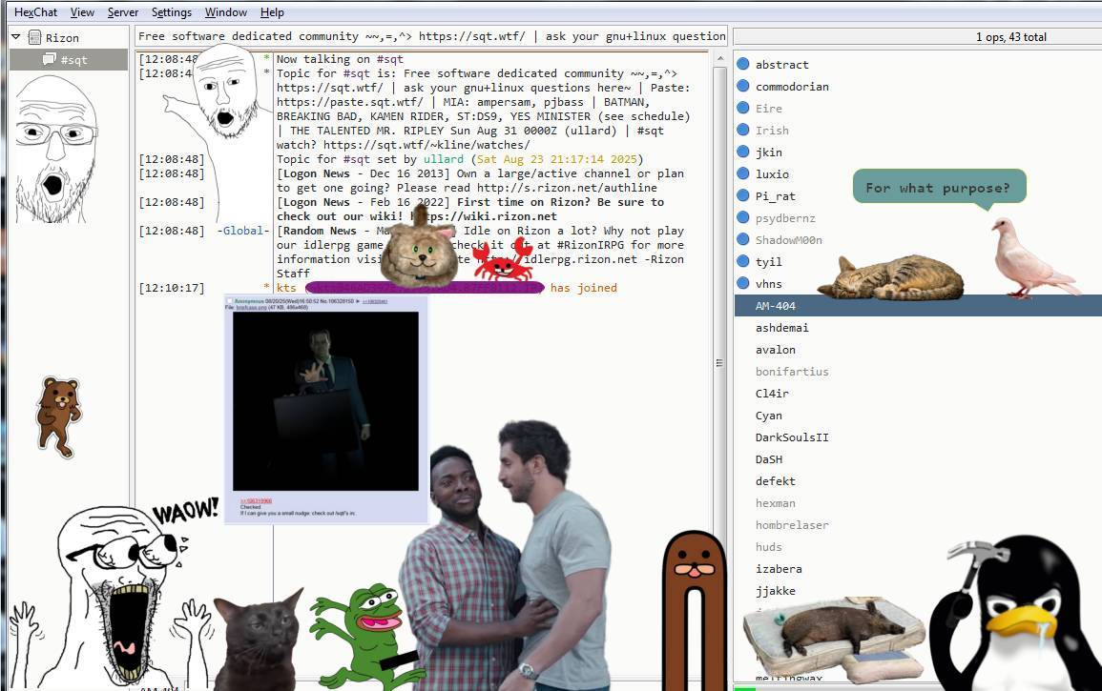This screenshot has width=1102, height=691.
Task: Click the blue status icon beside luxio
Action: coord(743,173)
